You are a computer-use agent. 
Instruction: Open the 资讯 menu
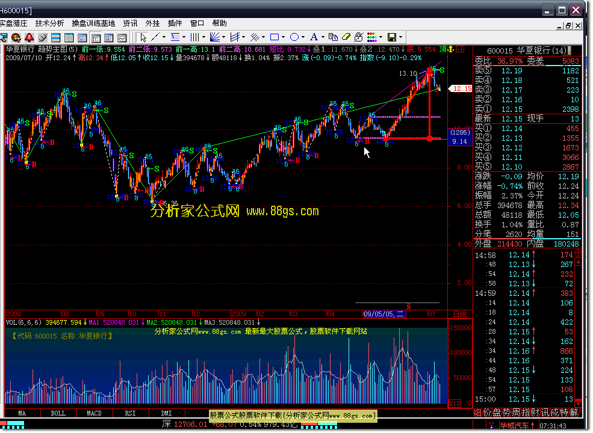130,23
